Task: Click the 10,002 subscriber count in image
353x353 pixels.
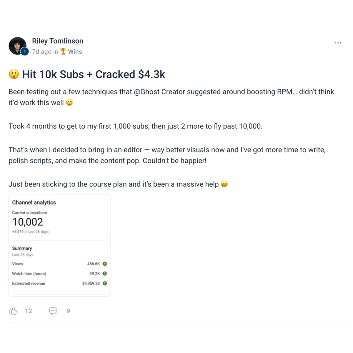Action: (28, 222)
